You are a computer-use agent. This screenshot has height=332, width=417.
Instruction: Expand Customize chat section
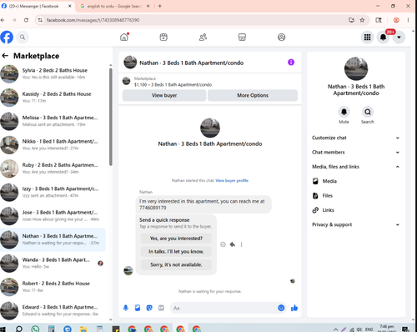click(x=356, y=138)
